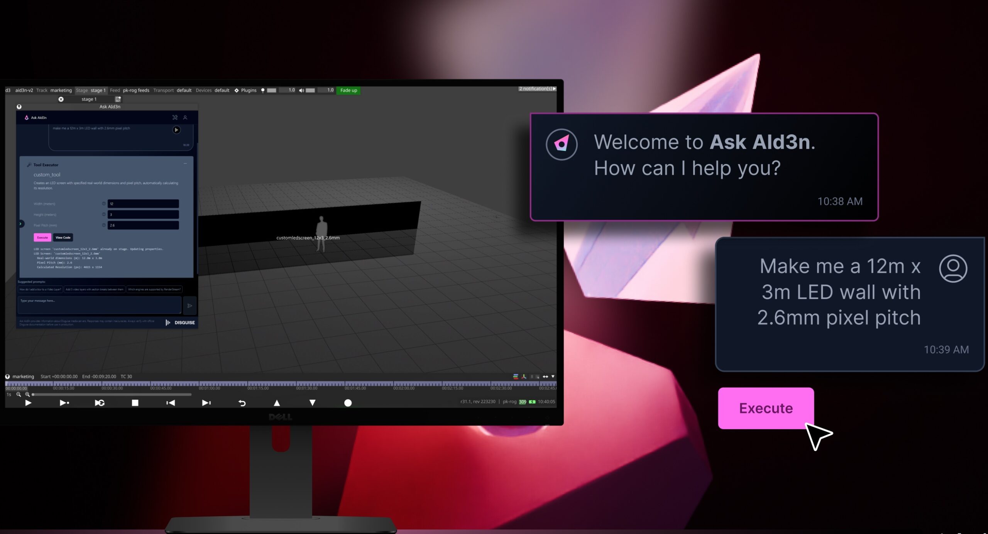Open the timeline options dropdown triangle
The image size is (988, 534).
pyautogui.click(x=553, y=376)
